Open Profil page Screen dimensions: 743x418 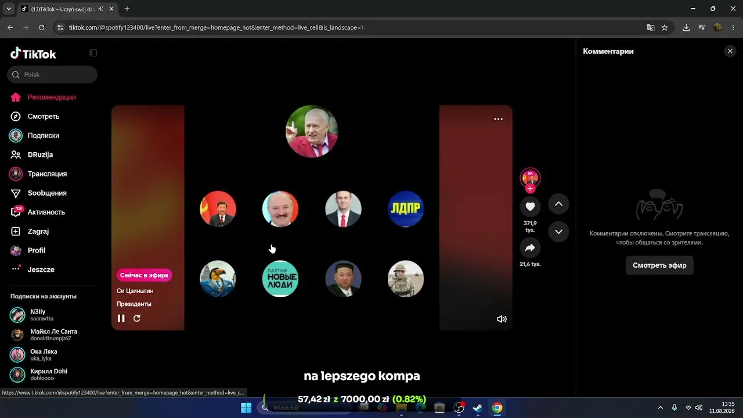(x=37, y=250)
